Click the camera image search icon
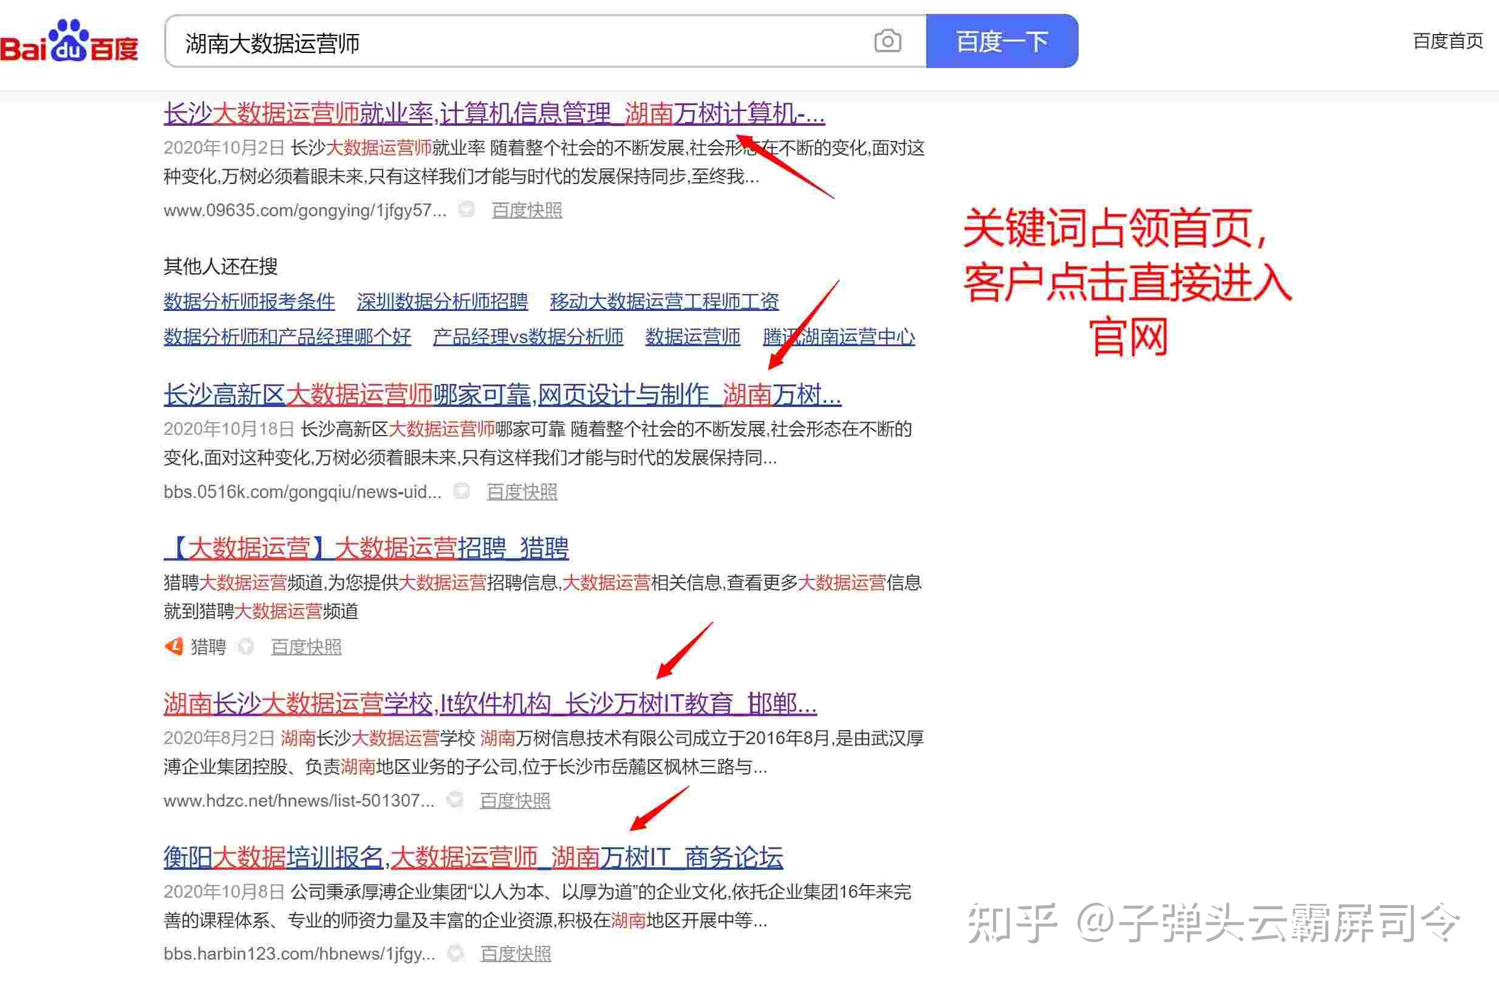This screenshot has height=984, width=1499. pyautogui.click(x=887, y=41)
